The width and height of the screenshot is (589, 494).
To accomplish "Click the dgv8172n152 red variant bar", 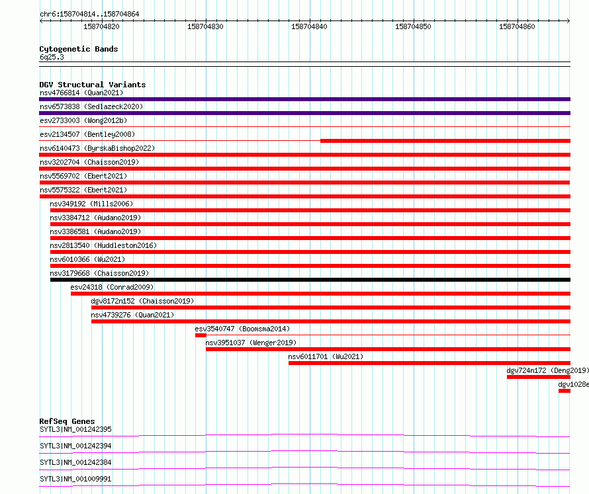I will click(331, 308).
